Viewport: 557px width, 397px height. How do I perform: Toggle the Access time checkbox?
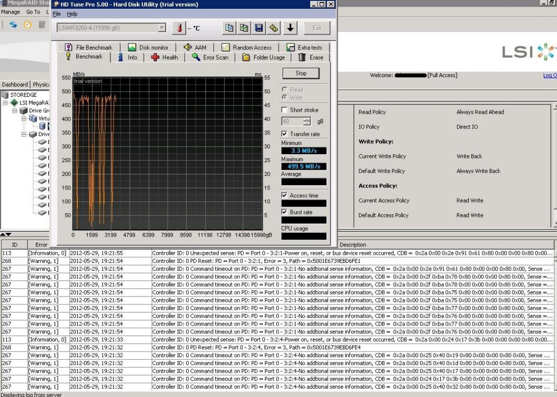pyautogui.click(x=284, y=195)
